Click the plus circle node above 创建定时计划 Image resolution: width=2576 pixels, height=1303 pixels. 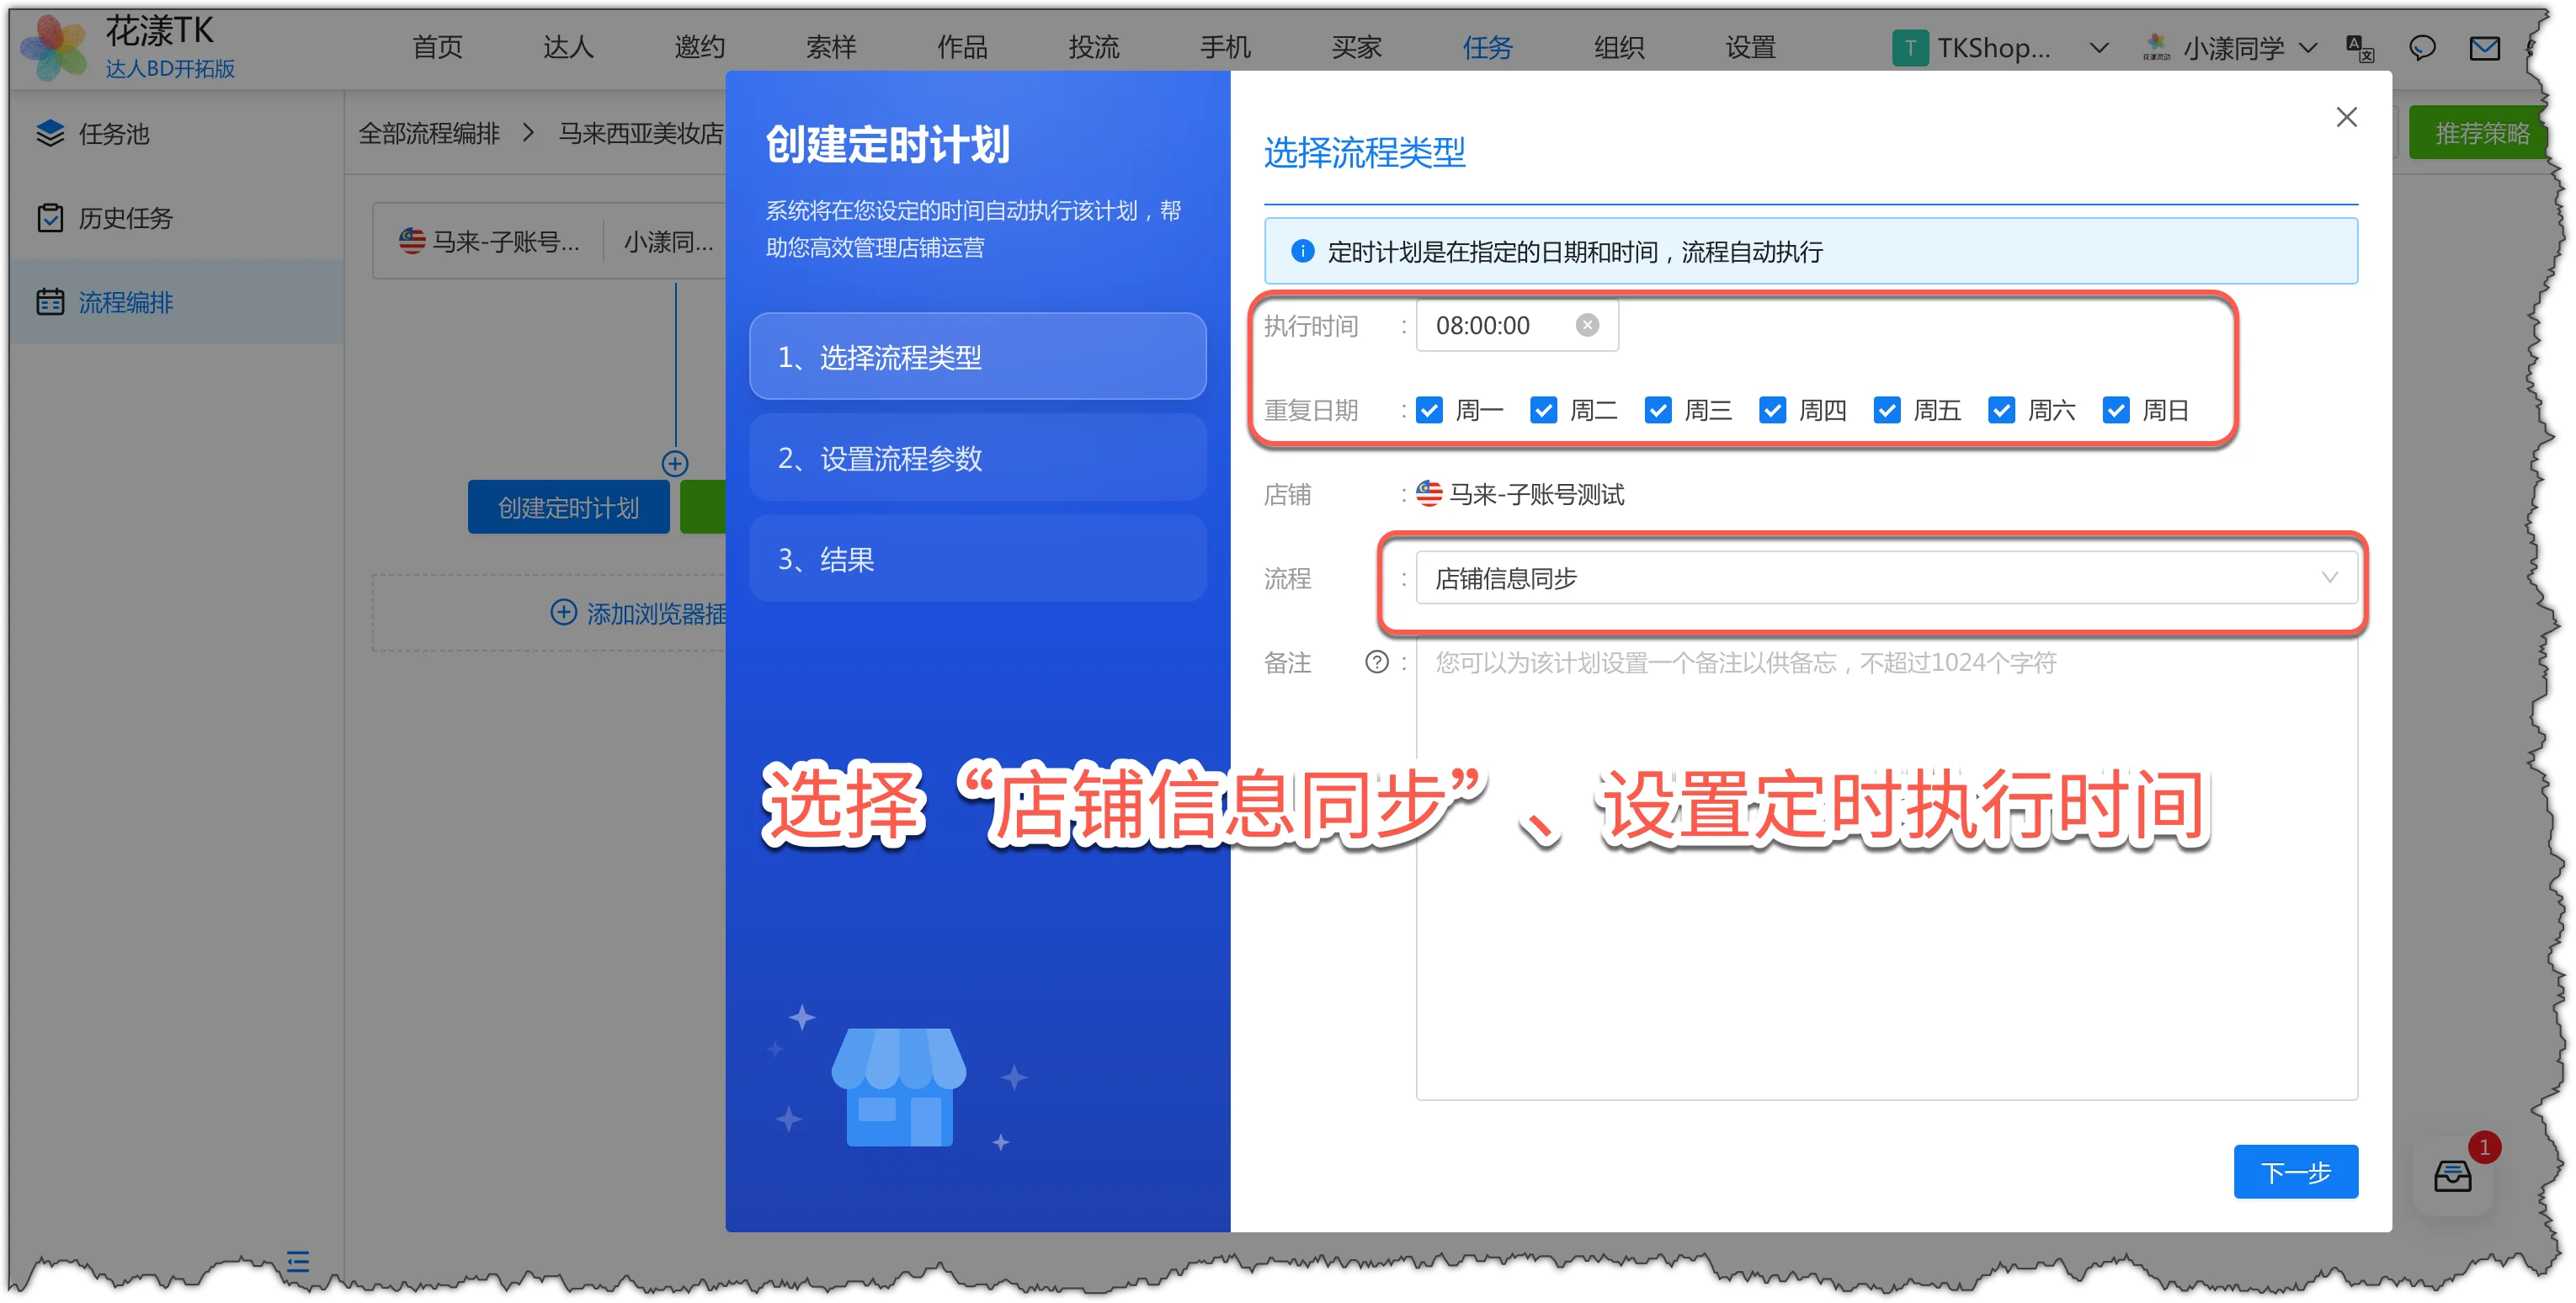click(675, 463)
